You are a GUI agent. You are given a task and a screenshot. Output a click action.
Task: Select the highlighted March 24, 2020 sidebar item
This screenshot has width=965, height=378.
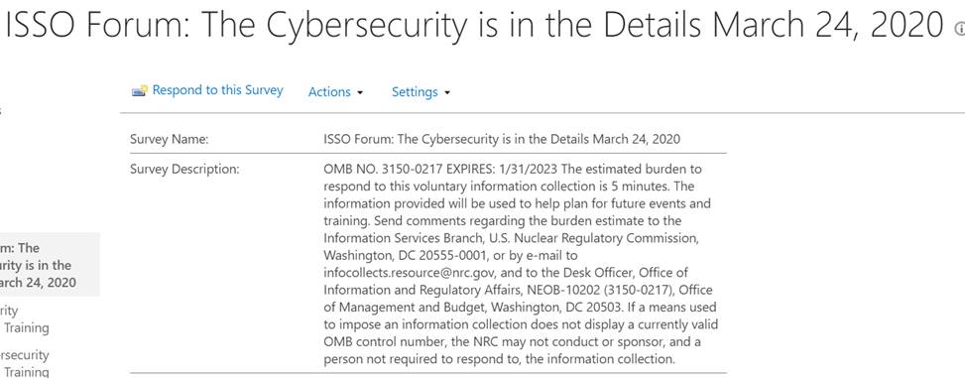[50, 265]
